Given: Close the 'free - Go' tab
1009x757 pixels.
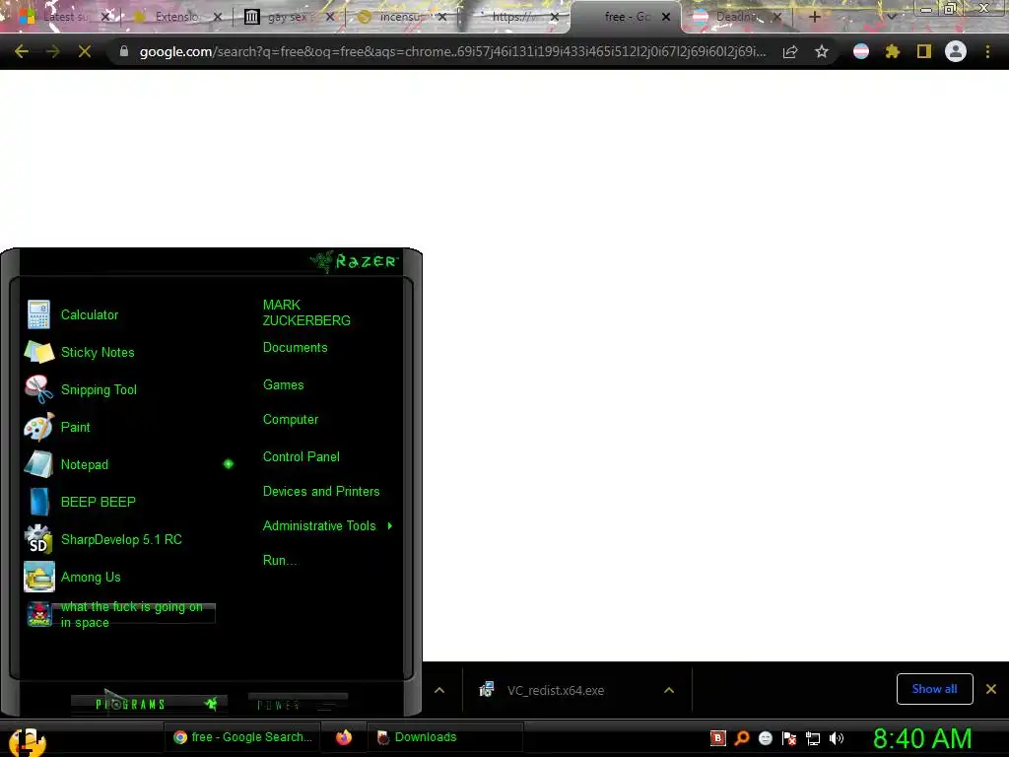Looking at the screenshot, I should [x=666, y=17].
